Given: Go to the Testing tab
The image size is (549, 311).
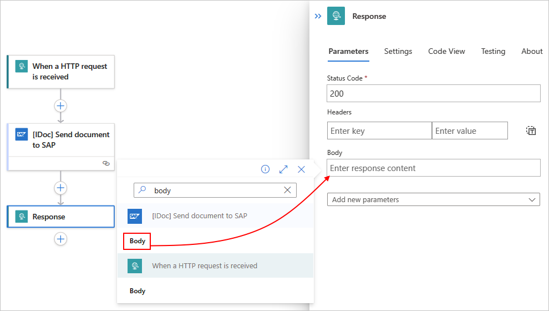Looking at the screenshot, I should pos(493,51).
